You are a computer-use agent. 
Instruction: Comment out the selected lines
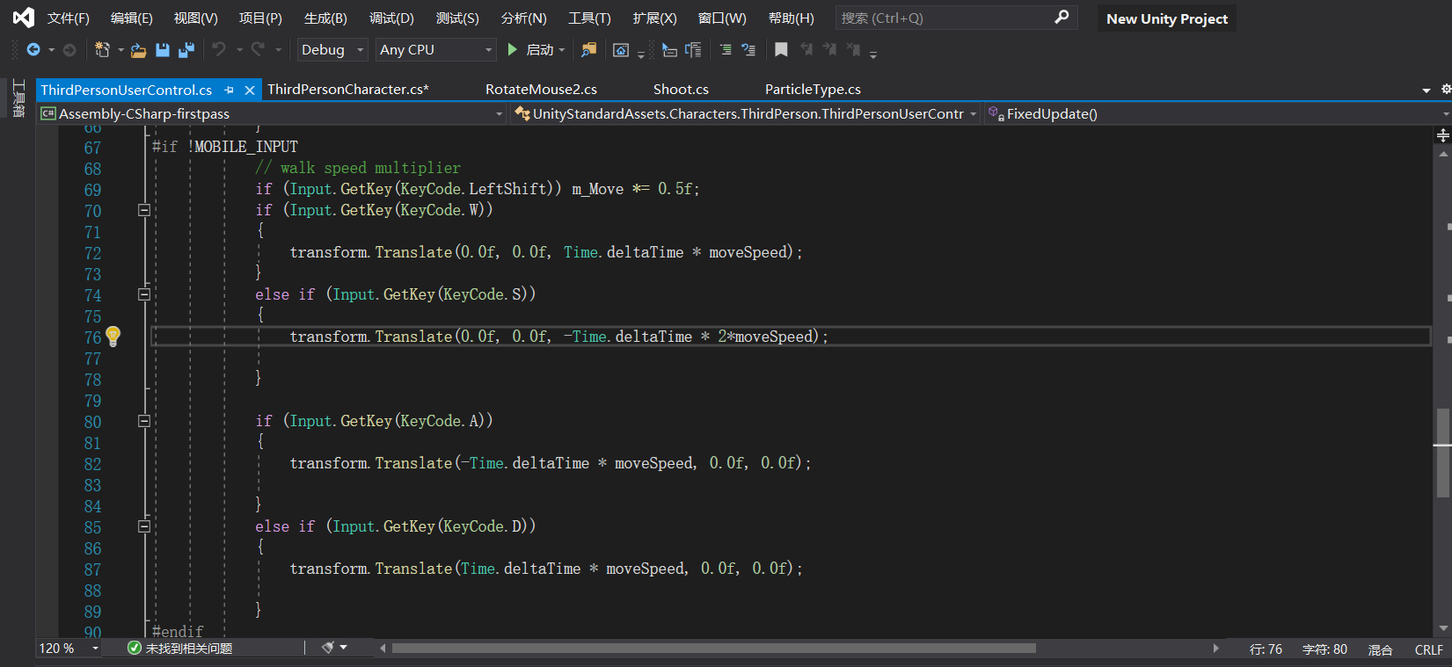726,50
